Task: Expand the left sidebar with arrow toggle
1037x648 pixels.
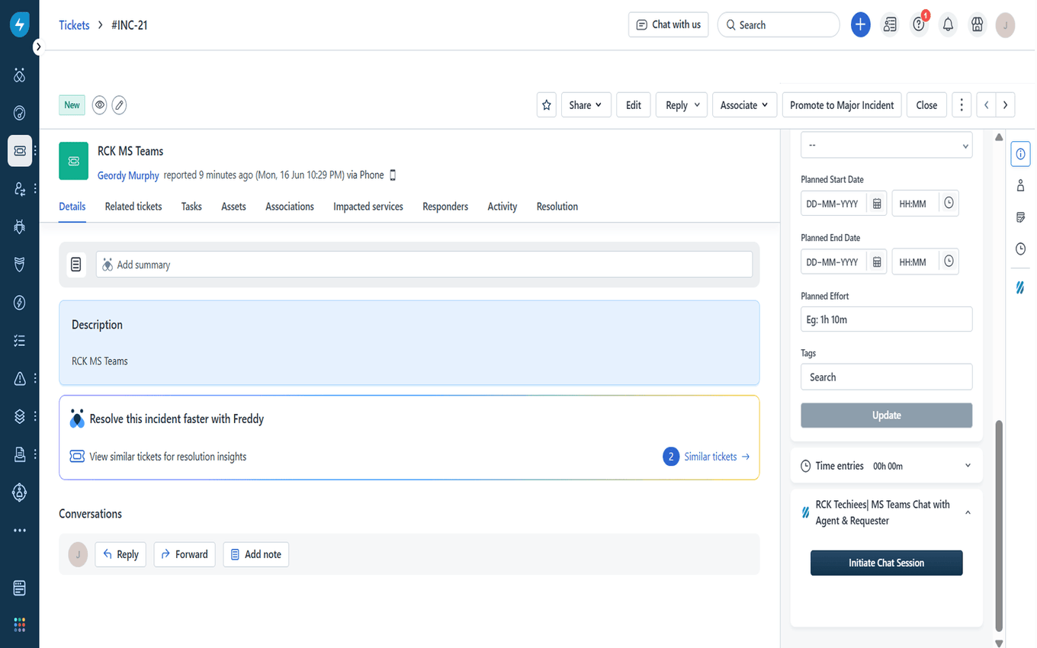Action: pyautogui.click(x=38, y=47)
